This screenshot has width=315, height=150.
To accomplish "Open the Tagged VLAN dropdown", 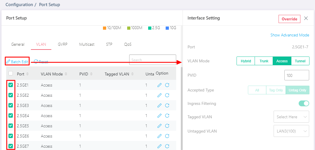I will 291,117.
